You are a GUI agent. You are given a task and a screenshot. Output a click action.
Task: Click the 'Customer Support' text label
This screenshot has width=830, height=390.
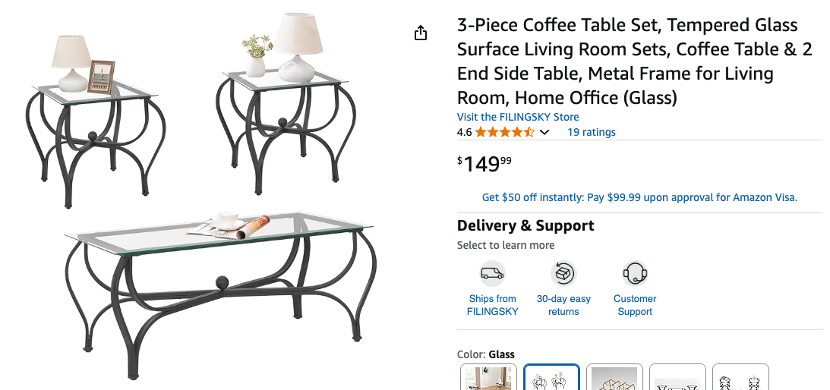pyautogui.click(x=635, y=305)
